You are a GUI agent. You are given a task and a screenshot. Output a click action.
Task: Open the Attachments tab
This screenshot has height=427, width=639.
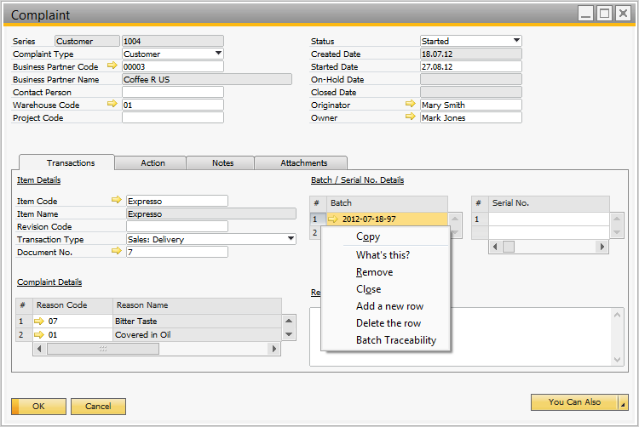(x=303, y=162)
